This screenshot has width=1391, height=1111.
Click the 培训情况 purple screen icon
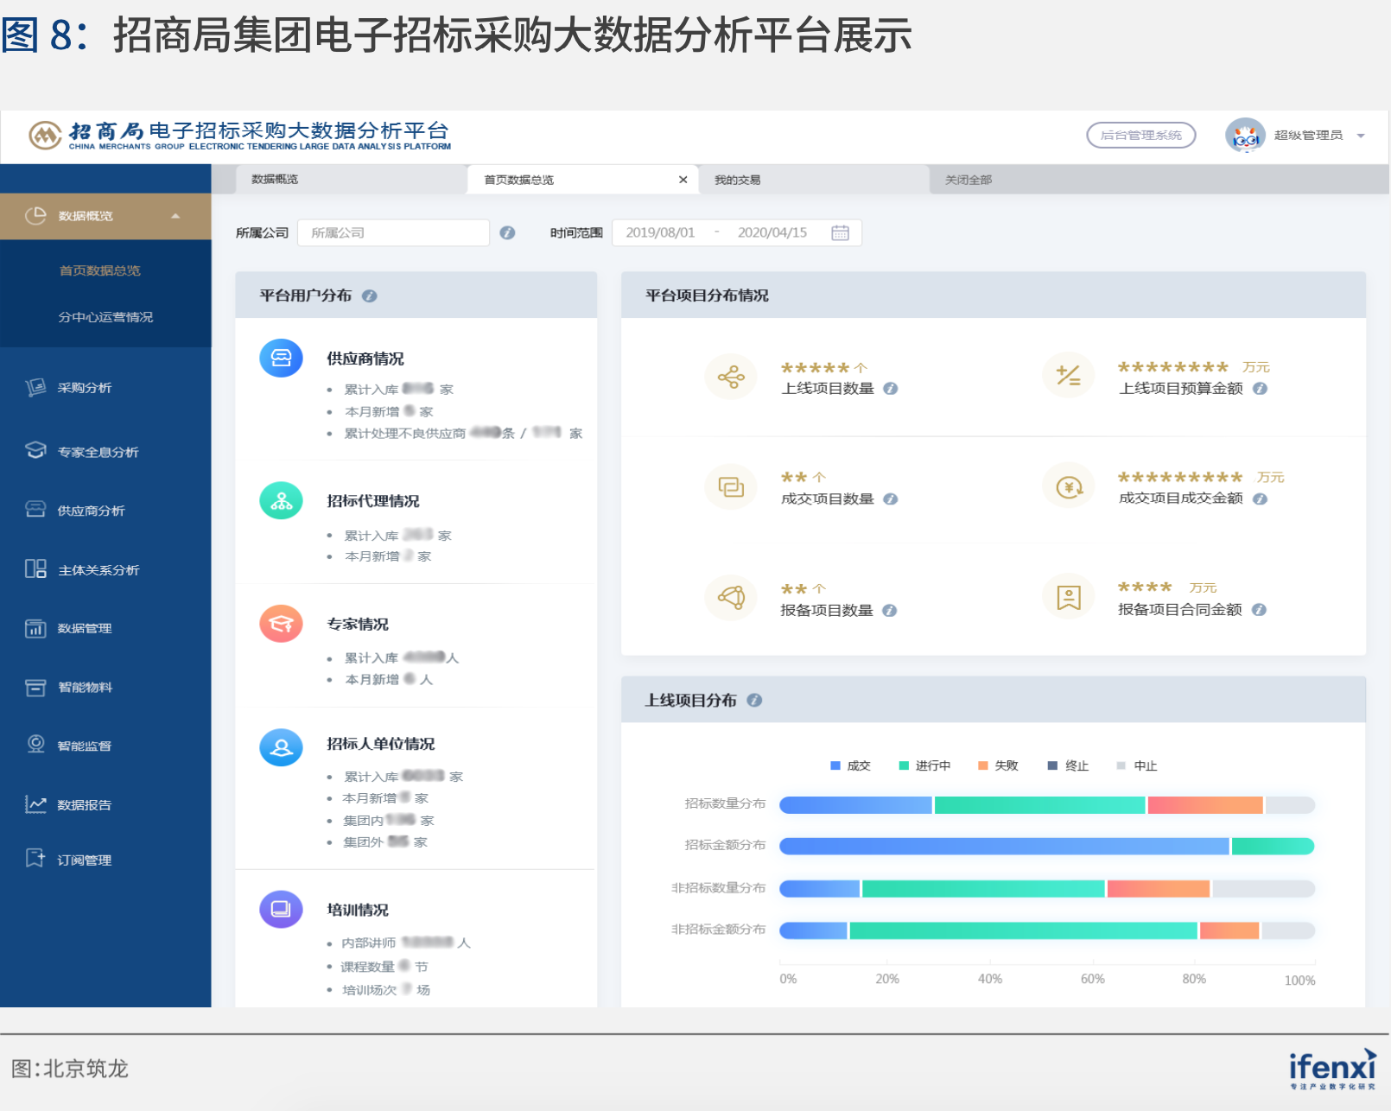[281, 909]
